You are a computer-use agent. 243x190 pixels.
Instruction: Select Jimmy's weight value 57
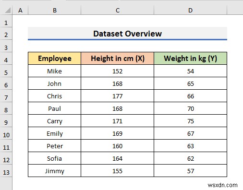[x=190, y=171]
